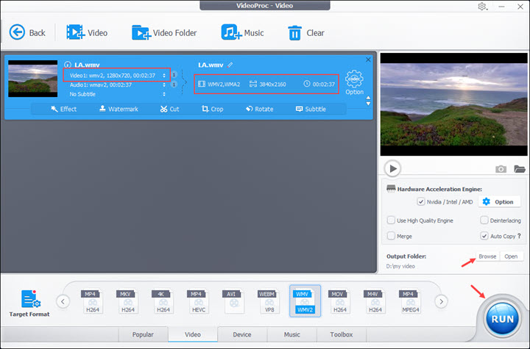530x349 pixels.
Task: Expand Audio1 track selector
Action: 164,84
